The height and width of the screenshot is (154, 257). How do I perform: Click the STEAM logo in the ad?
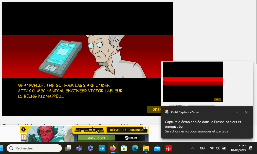[131, 138]
